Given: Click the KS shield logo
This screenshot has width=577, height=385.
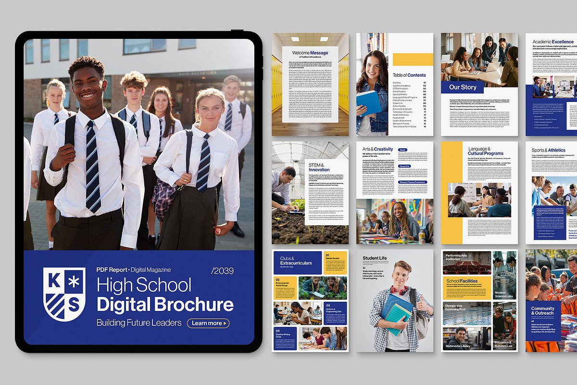Looking at the screenshot, I should coord(64,295).
